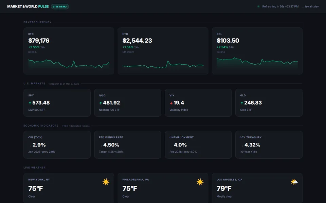Click the Nasdaq 100 ETF label
The width and height of the screenshot is (326, 203).
pyautogui.click(x=109, y=110)
